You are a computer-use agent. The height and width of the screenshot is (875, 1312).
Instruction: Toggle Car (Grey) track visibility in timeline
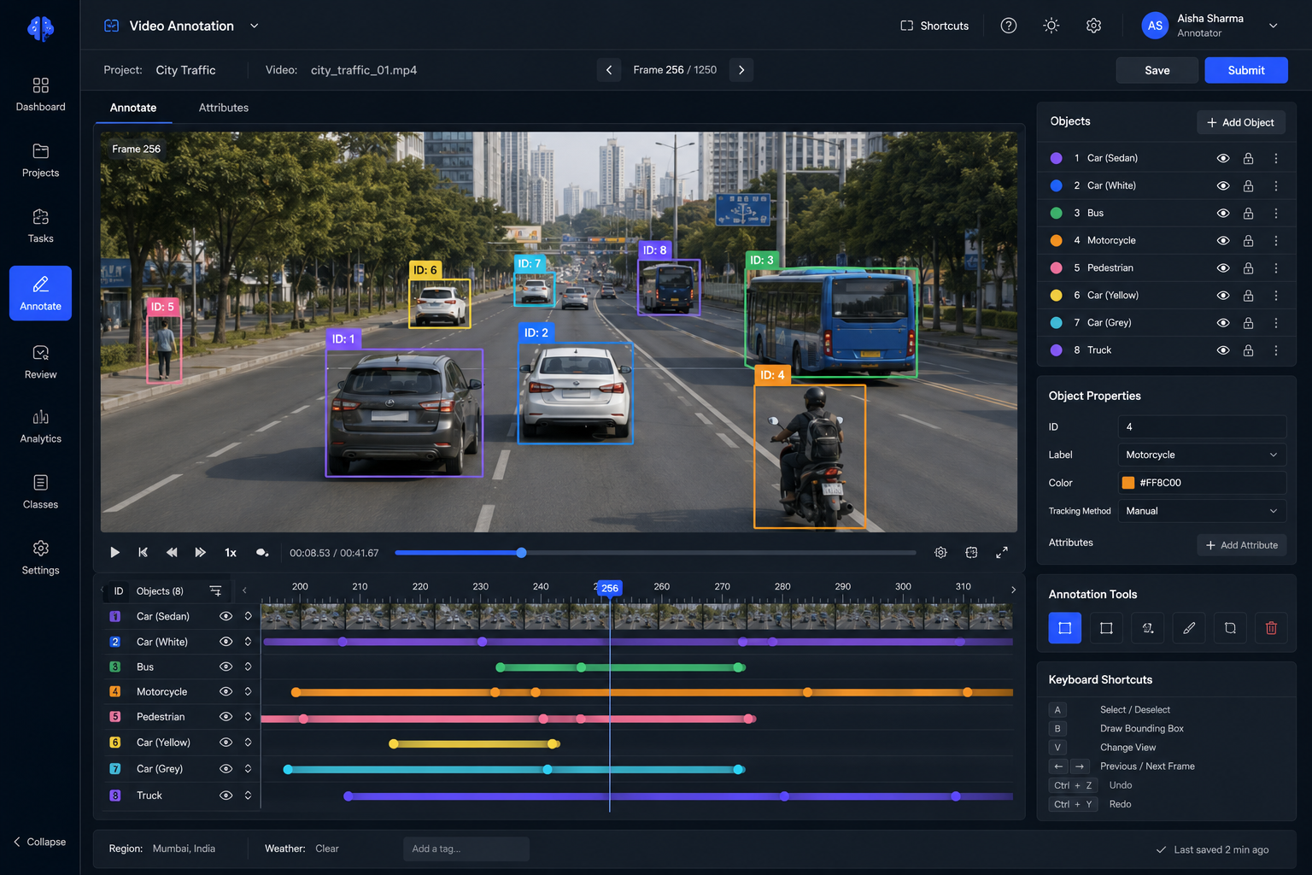(x=225, y=769)
